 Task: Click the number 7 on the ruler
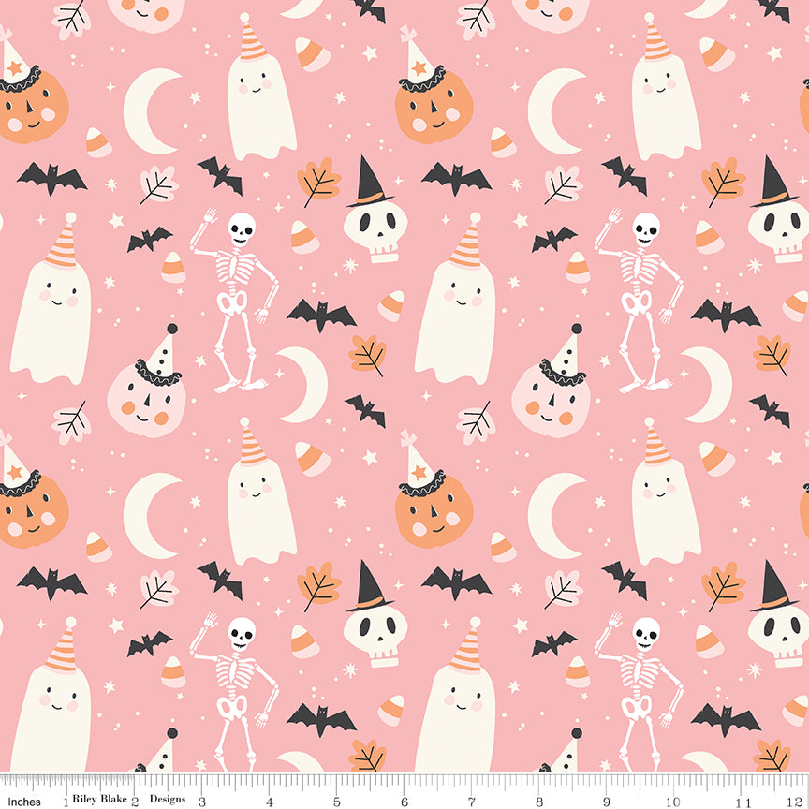tap(472, 802)
